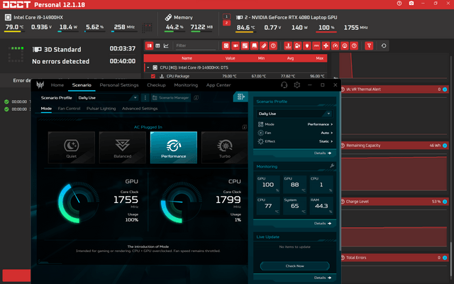Select Balanced mode card
This screenshot has width=454, height=284.
pos(123,148)
